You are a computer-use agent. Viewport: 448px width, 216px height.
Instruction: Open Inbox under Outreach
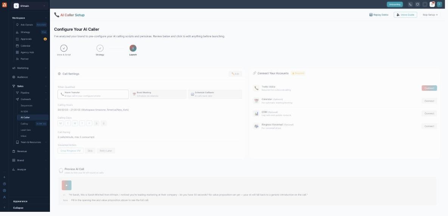[x=33, y=136]
